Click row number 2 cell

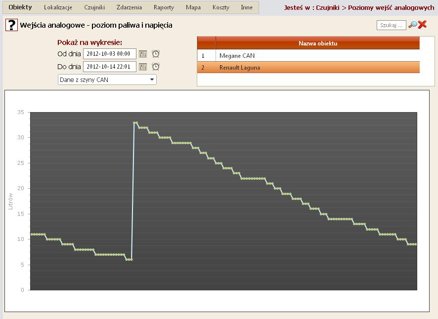click(206, 67)
